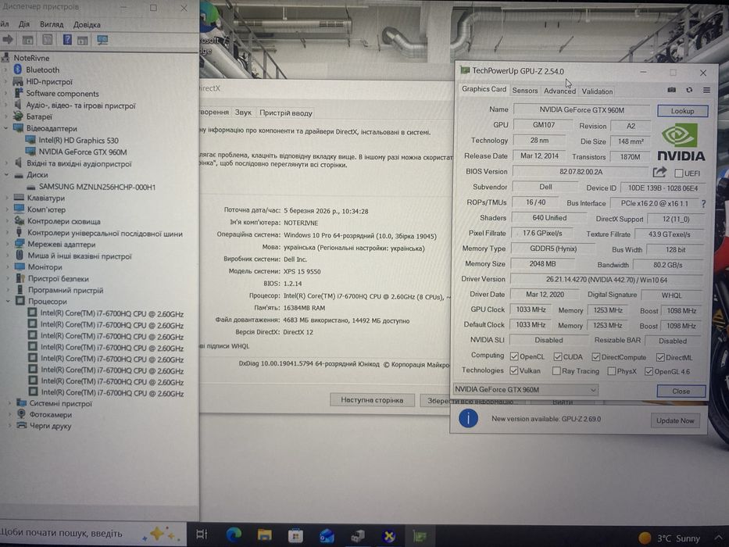The width and height of the screenshot is (729, 547).
Task: Click Update Now button
Action: [674, 420]
